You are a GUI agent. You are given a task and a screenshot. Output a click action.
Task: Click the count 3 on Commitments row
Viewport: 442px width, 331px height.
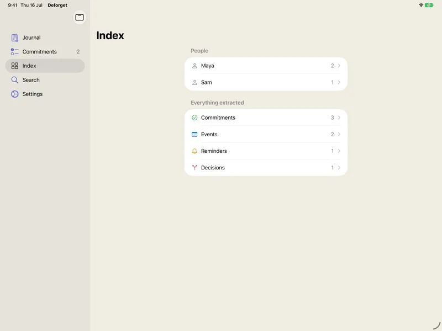point(333,118)
